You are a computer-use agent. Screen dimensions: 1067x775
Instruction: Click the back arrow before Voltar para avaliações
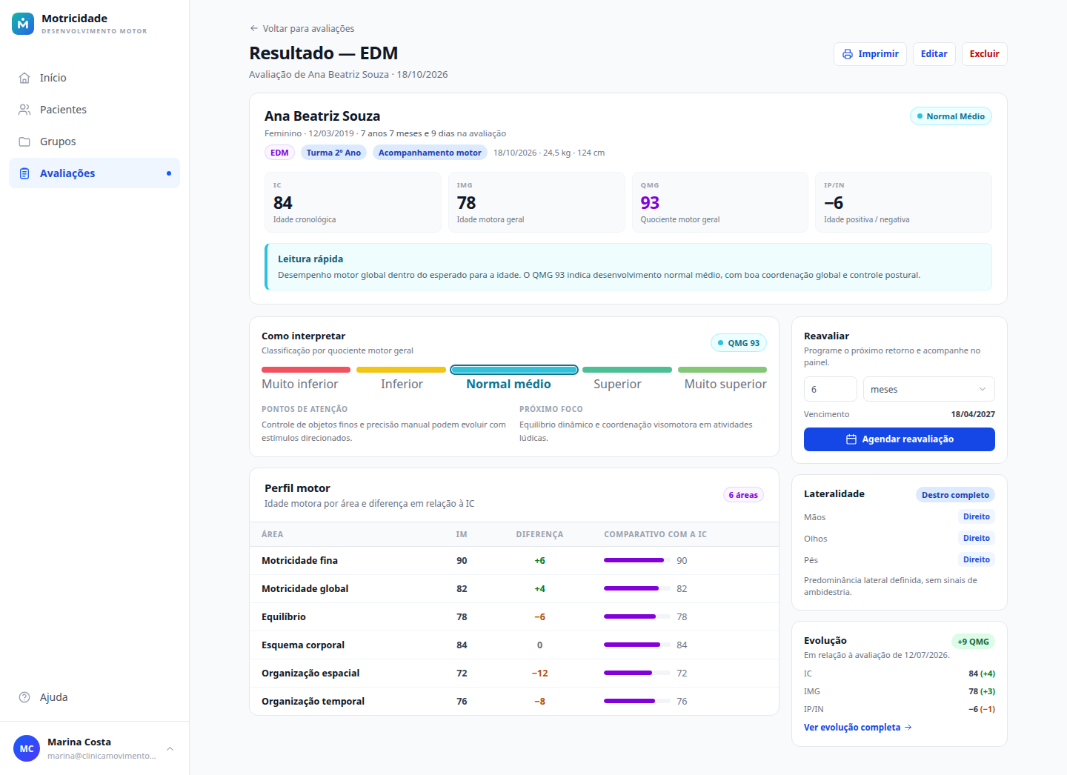(x=254, y=28)
